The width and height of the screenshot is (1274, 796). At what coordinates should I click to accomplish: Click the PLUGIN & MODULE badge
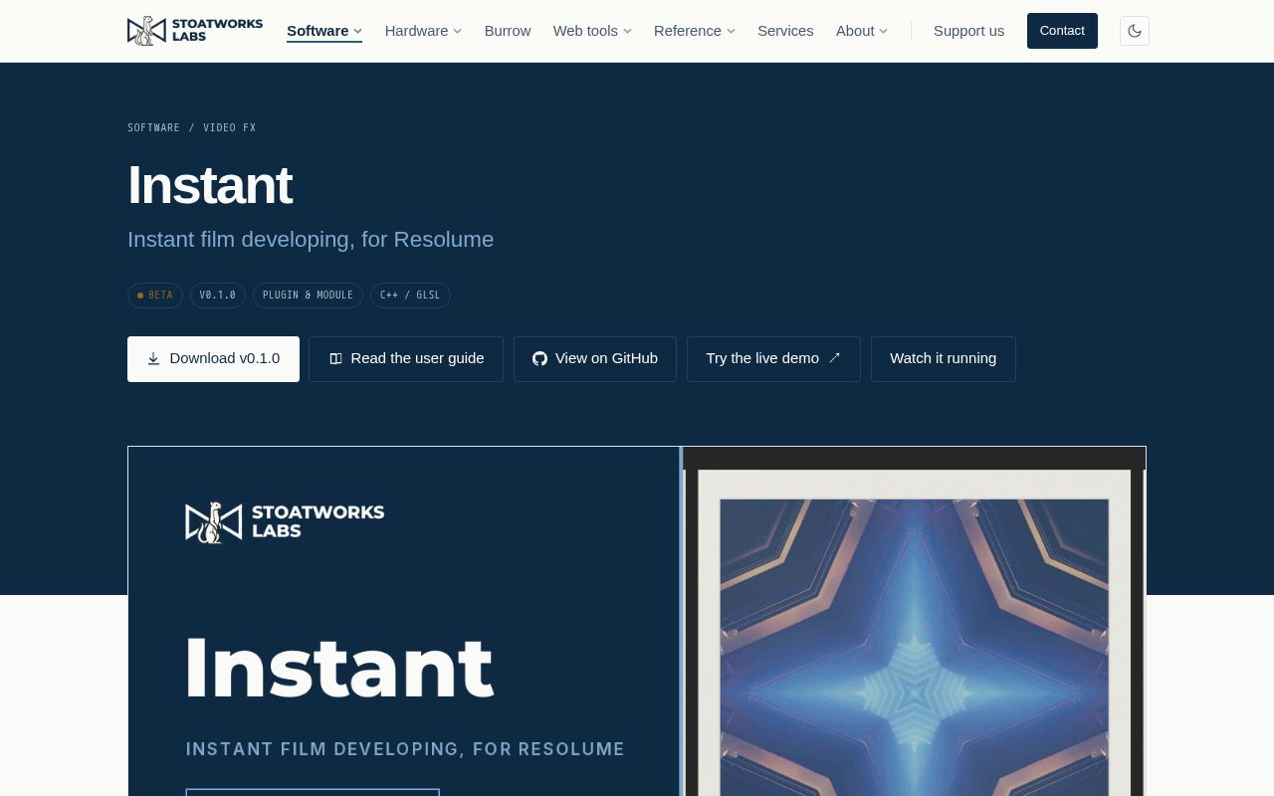point(308,296)
